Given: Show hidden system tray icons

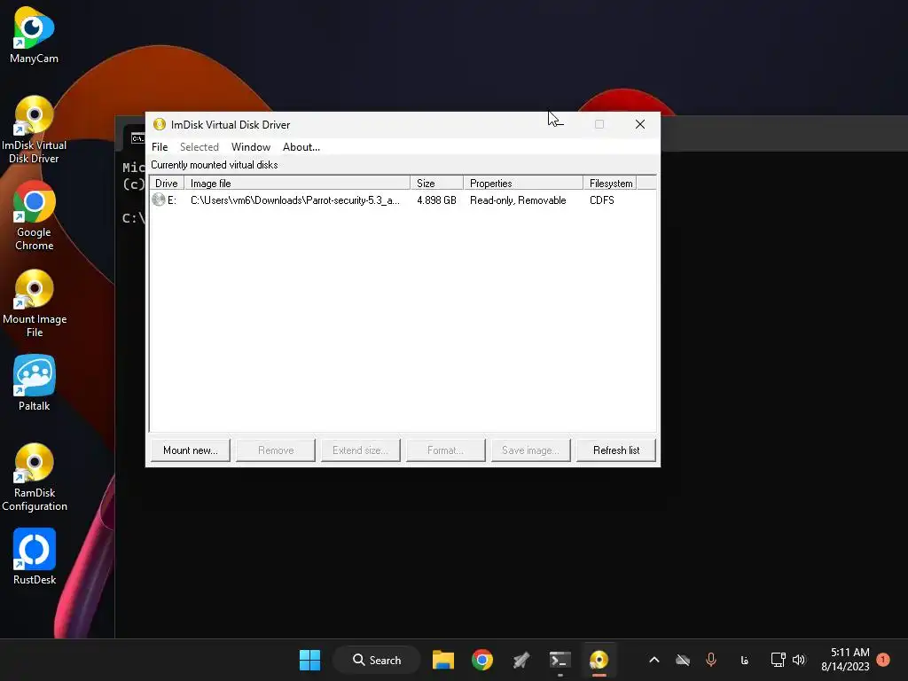Looking at the screenshot, I should [x=654, y=660].
